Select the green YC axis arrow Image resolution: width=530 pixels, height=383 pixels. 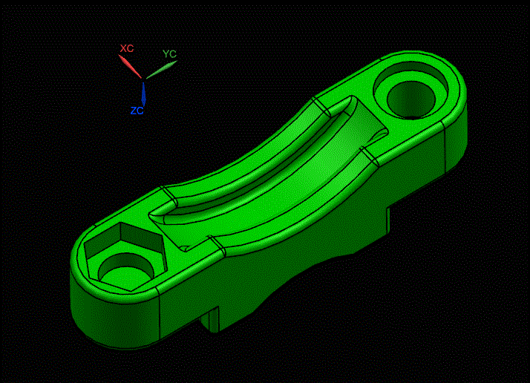tap(162, 70)
